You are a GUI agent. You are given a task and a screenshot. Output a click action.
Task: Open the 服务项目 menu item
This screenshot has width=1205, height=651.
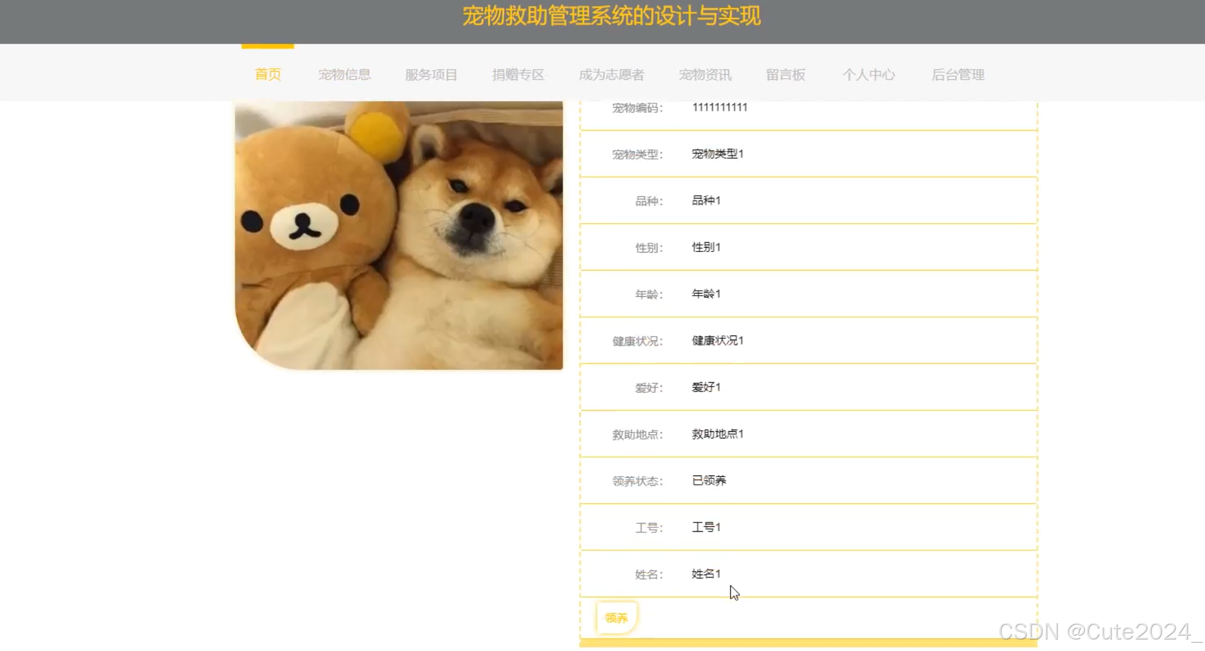(431, 74)
